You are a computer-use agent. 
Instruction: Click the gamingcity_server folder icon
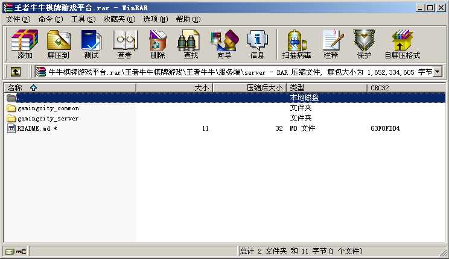[x=11, y=118]
